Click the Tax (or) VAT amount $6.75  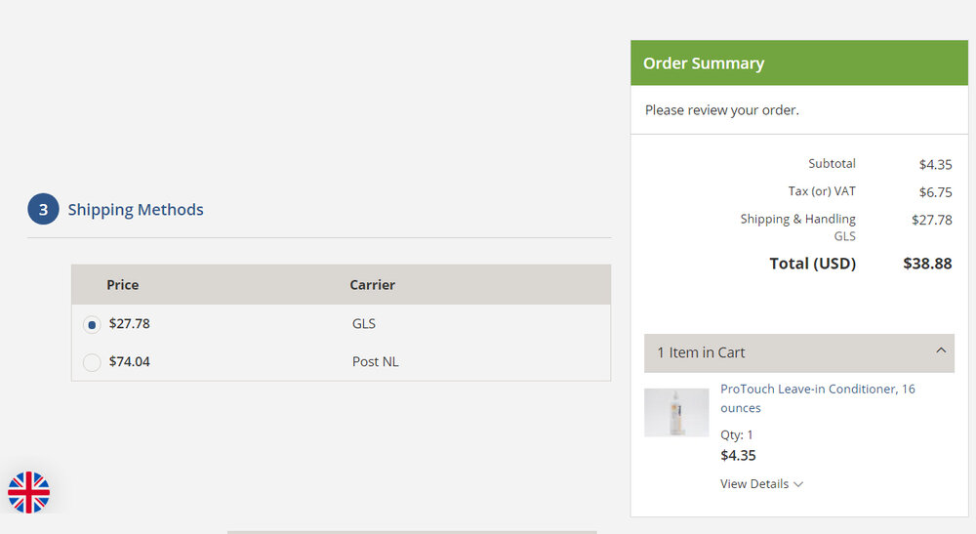[935, 192]
